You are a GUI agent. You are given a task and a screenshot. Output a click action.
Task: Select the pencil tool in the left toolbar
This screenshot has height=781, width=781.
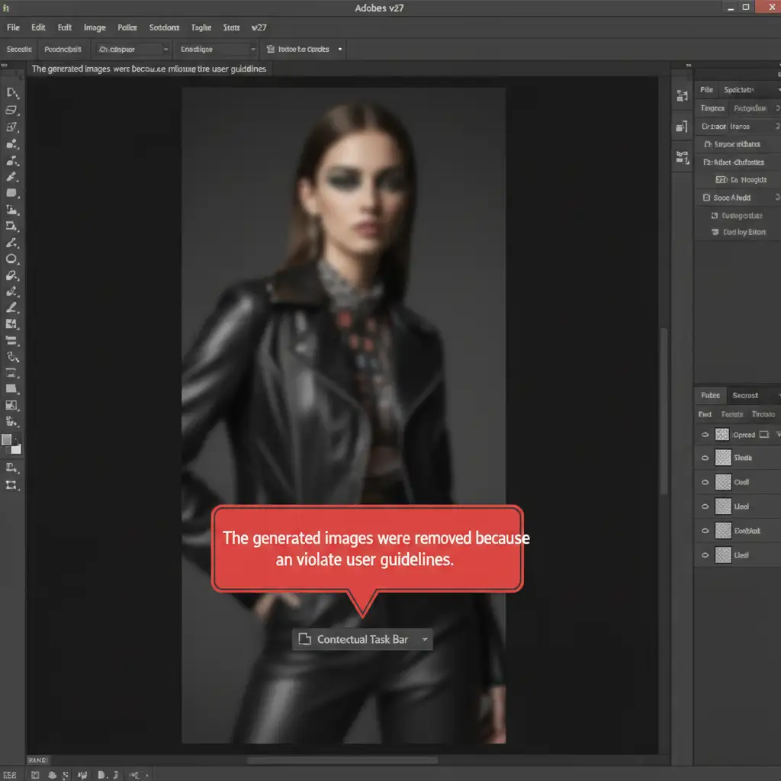point(11,308)
